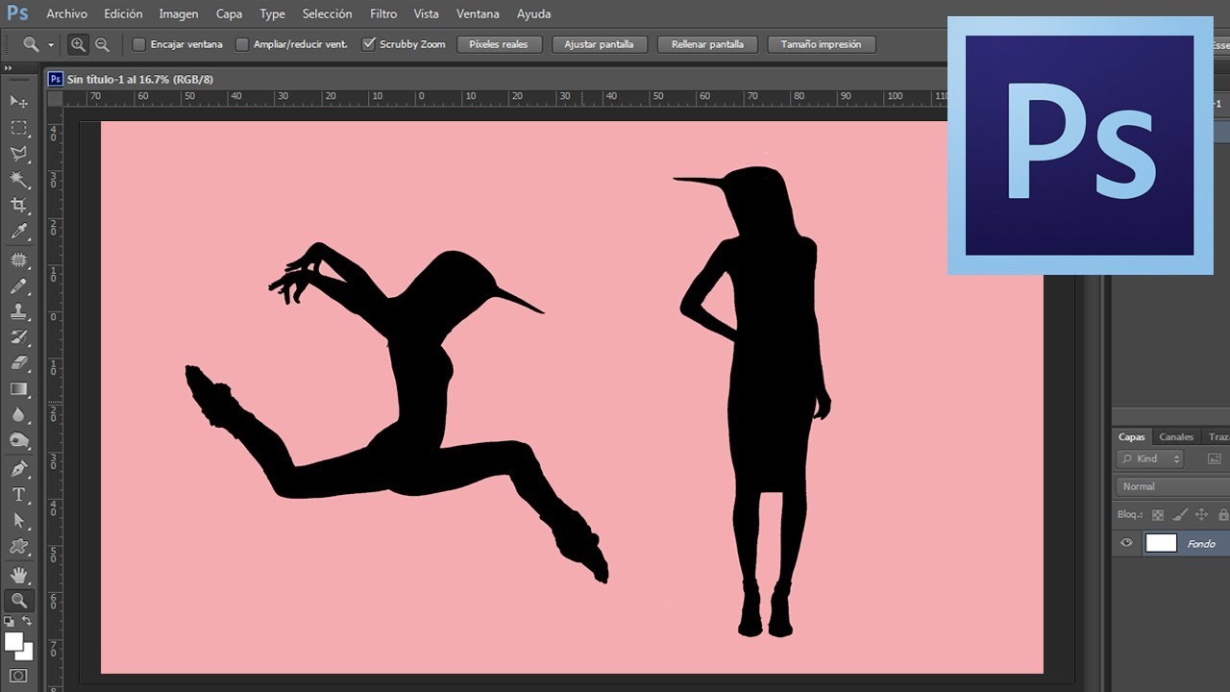Lock image pixels with brush lock icon
Screen dimensions: 1230x692
coord(1181,515)
